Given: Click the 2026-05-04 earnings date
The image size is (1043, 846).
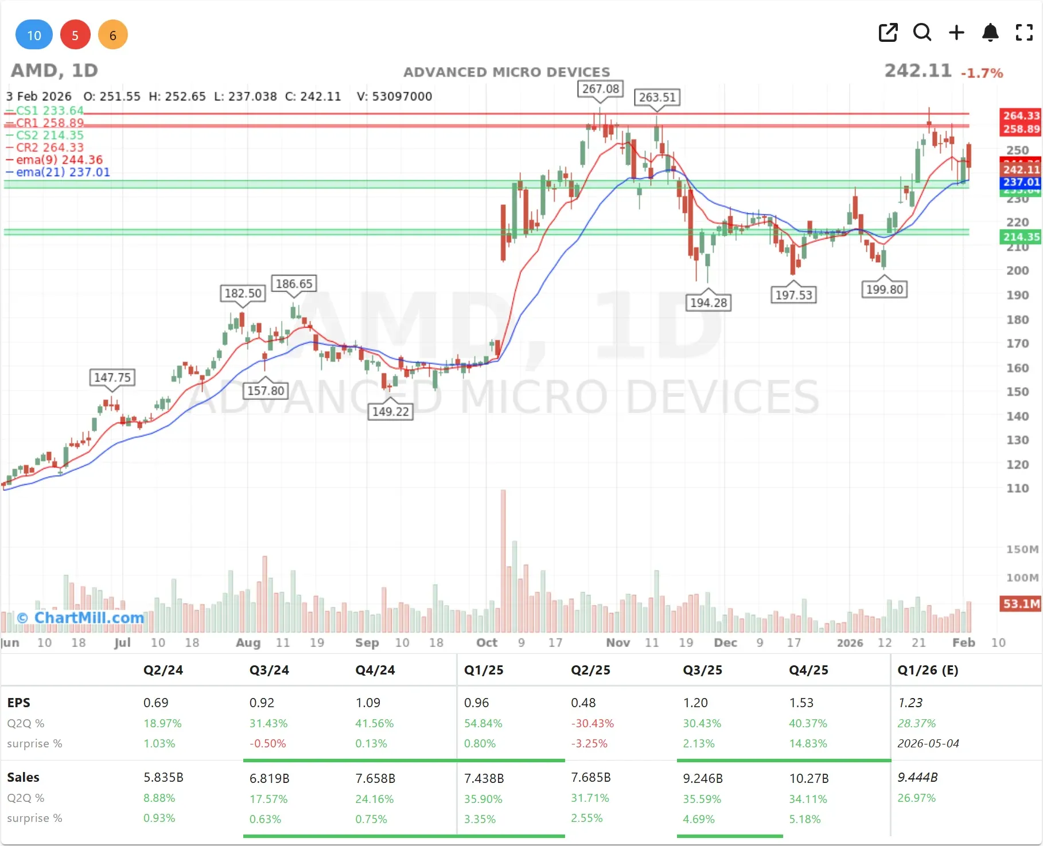Looking at the screenshot, I should (x=931, y=743).
